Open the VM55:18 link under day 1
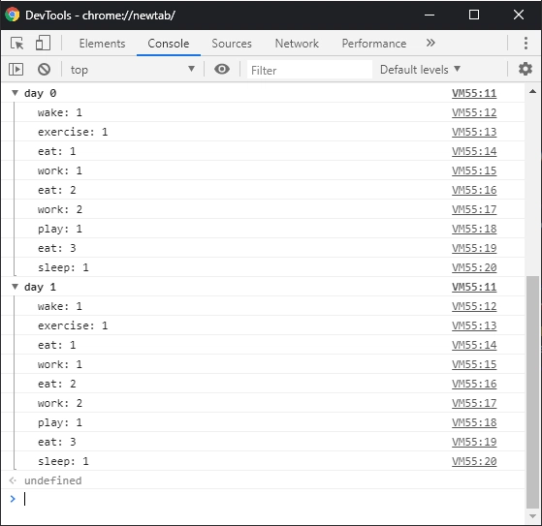Screen dimensions: 542x526 click(x=474, y=422)
